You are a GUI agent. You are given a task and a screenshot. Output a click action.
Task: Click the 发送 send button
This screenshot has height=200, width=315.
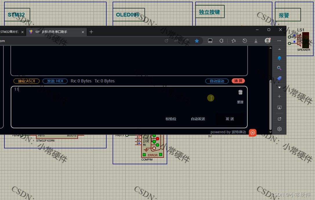[x=230, y=119]
